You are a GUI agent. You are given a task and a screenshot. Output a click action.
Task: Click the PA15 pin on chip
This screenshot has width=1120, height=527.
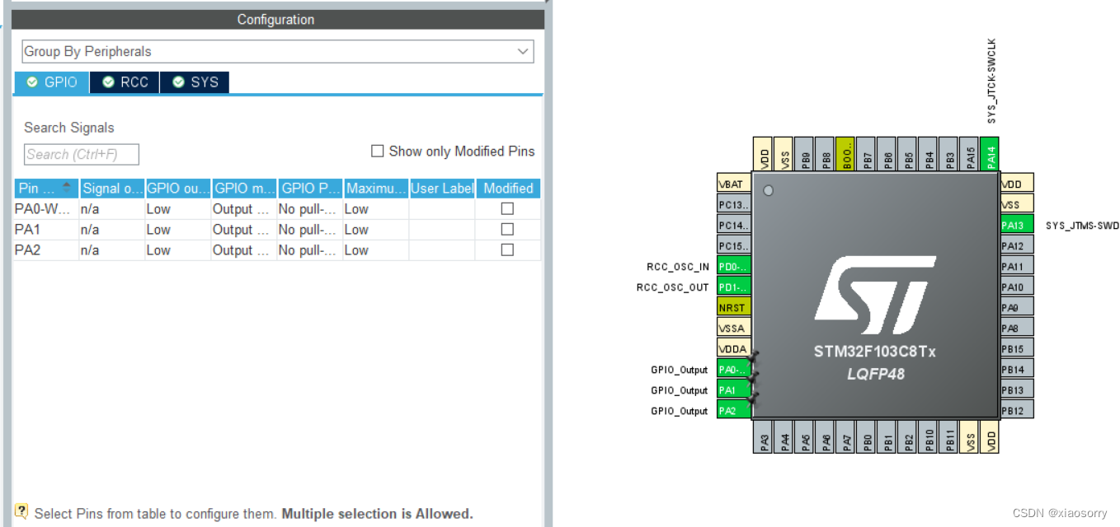pos(970,154)
